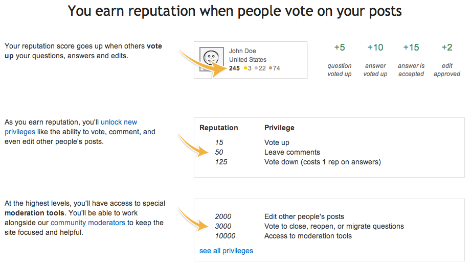Click the "Access to moderation tools" privilege

tap(308, 236)
